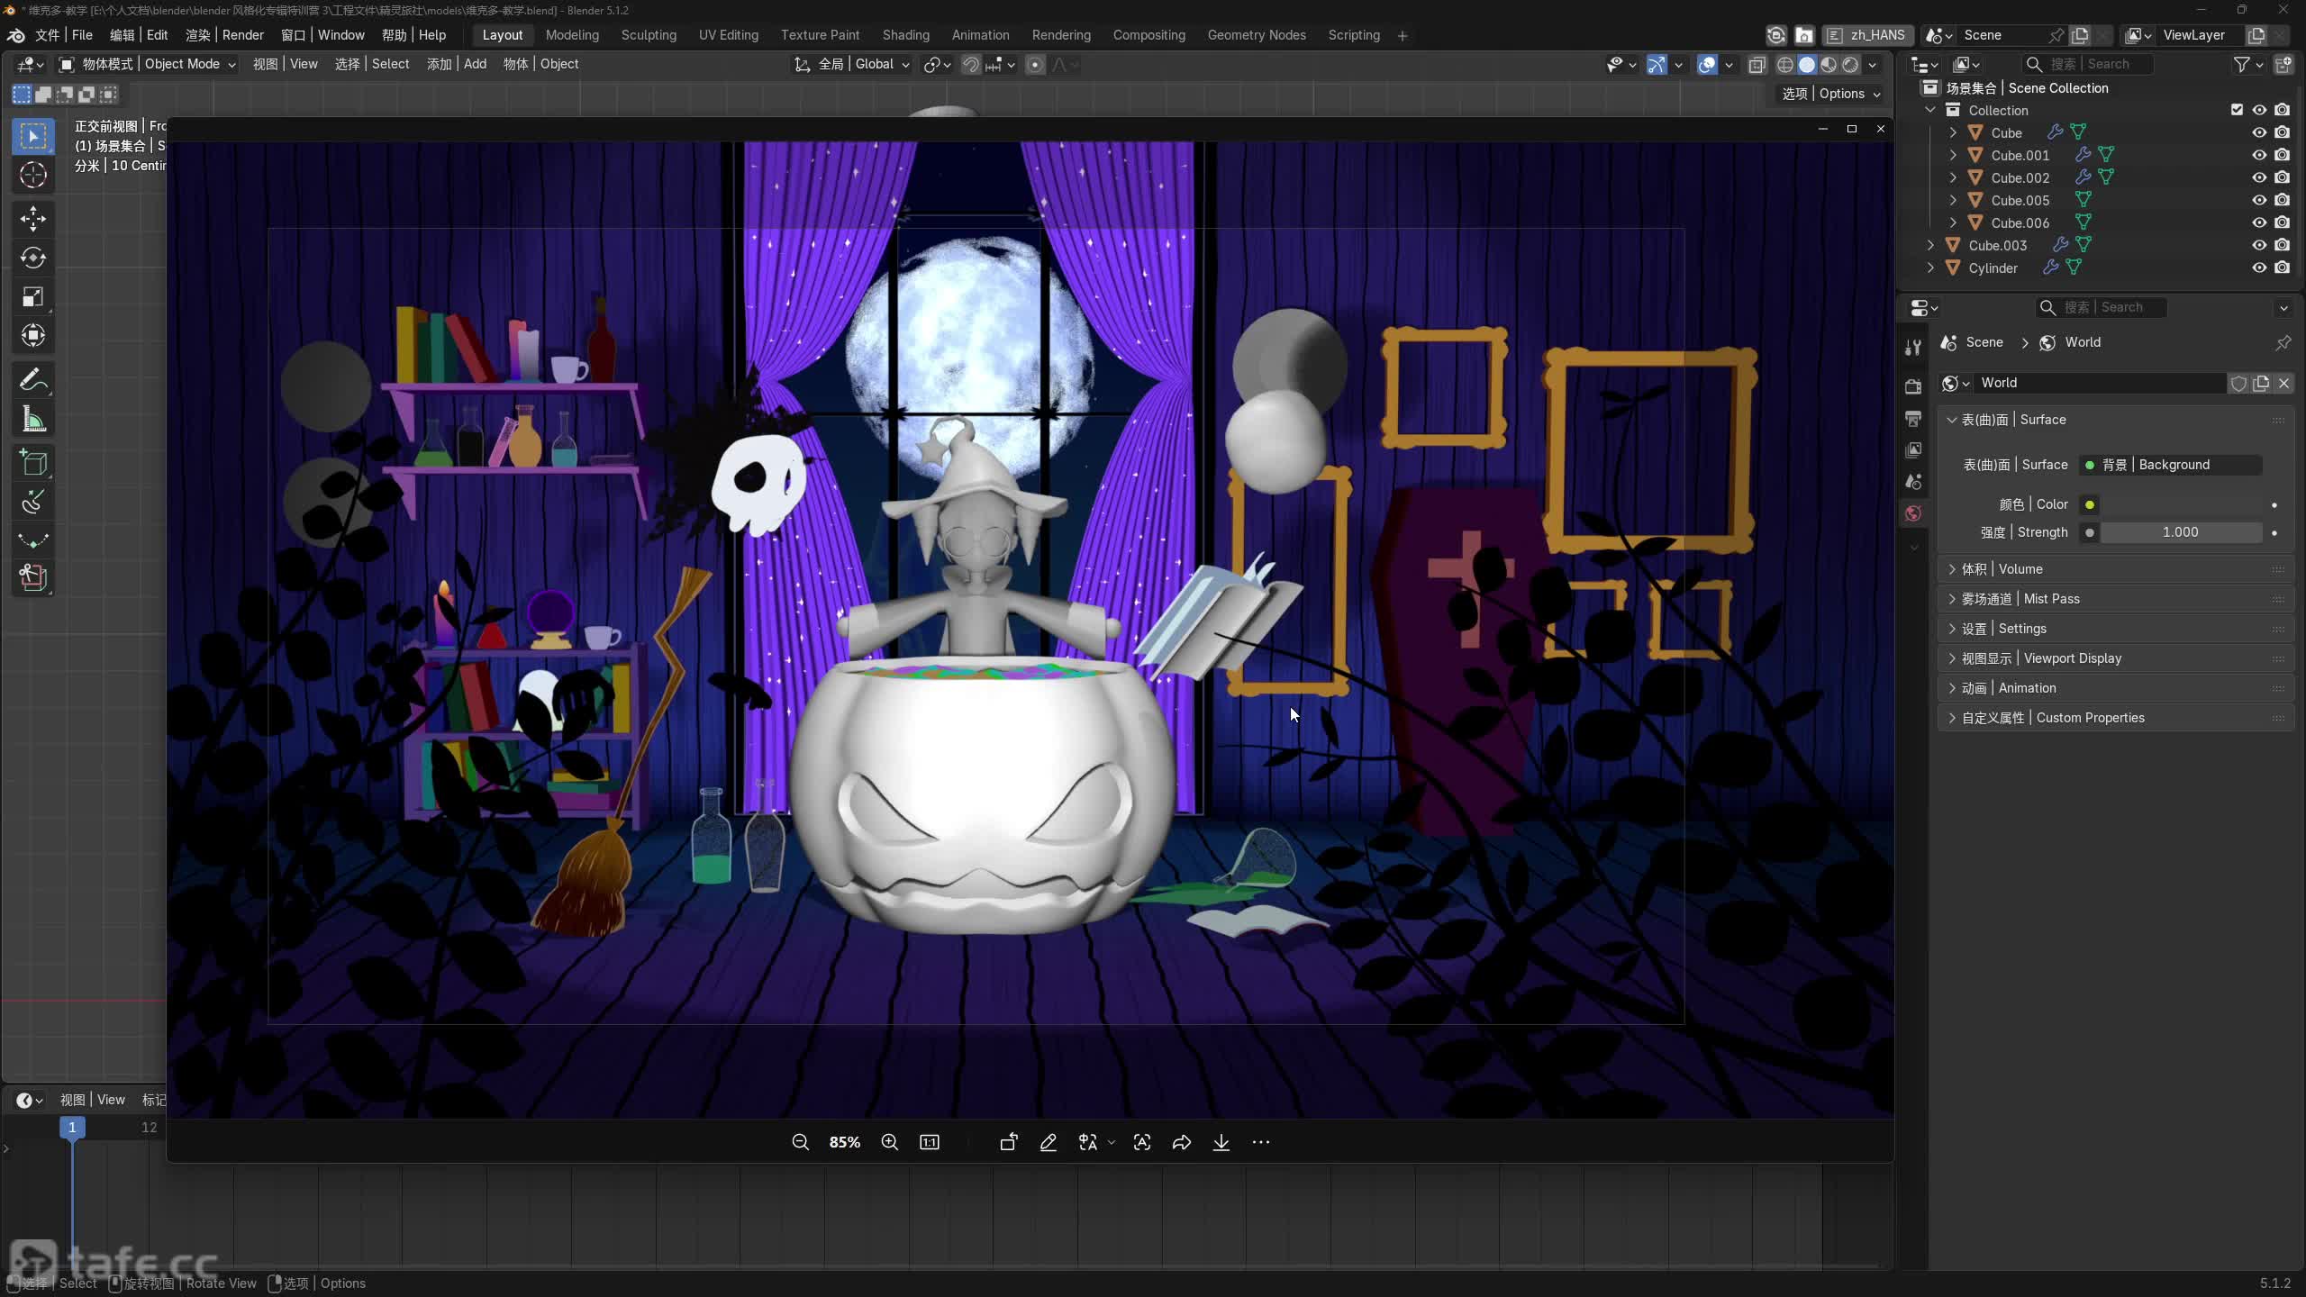Hide Cube.001 in the viewport
2306x1297 pixels.
click(x=2259, y=155)
